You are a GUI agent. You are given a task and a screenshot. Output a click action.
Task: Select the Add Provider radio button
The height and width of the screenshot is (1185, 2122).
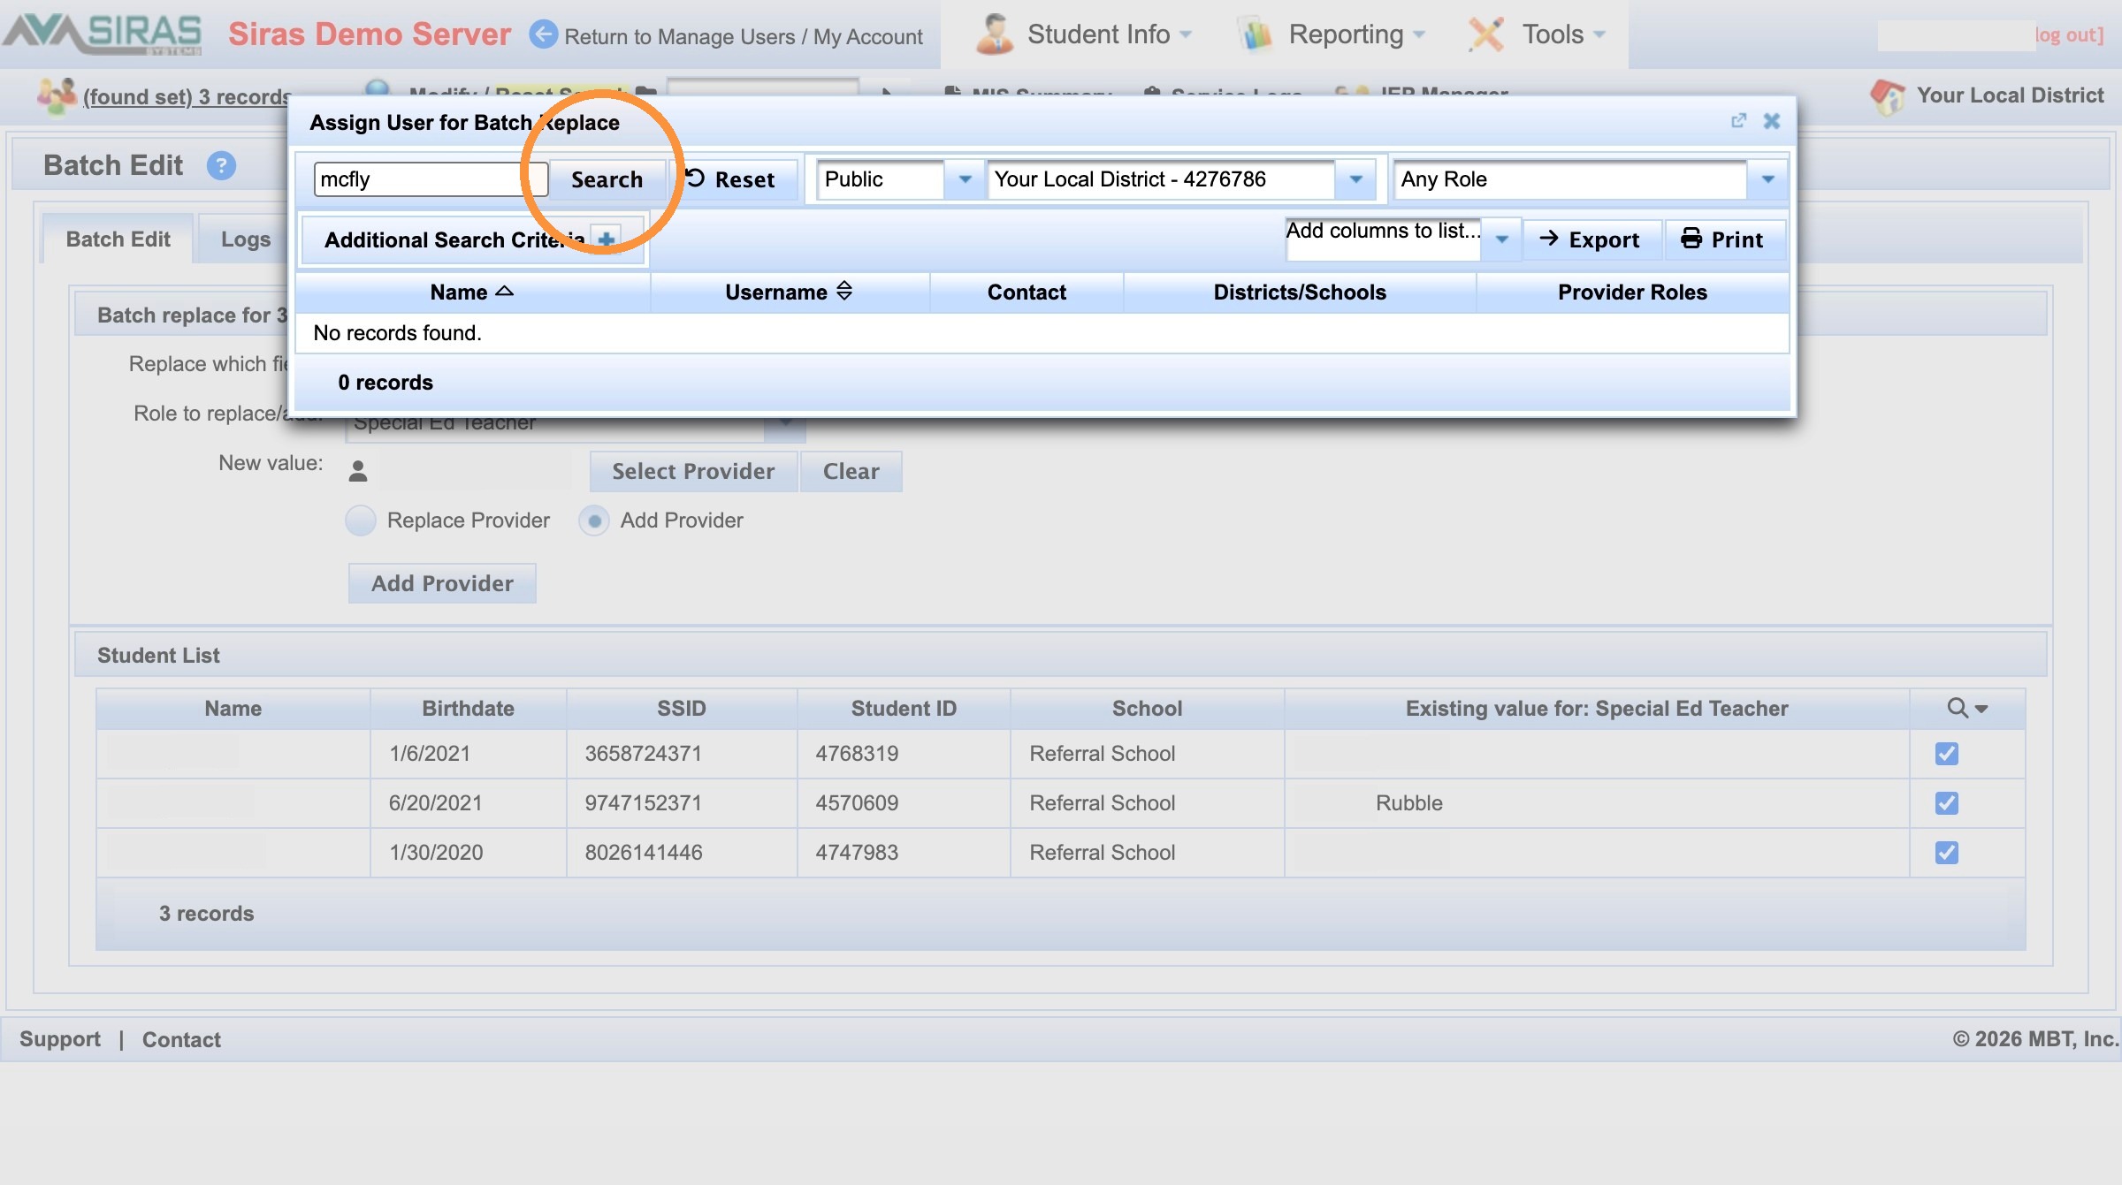click(594, 520)
